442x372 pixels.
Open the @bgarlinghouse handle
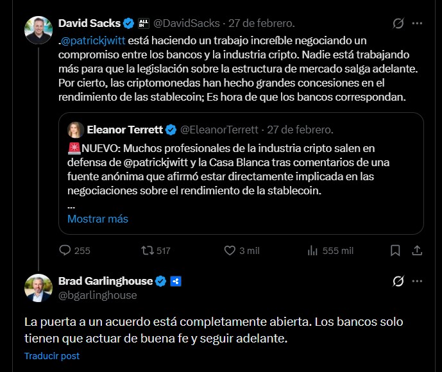[x=98, y=295]
